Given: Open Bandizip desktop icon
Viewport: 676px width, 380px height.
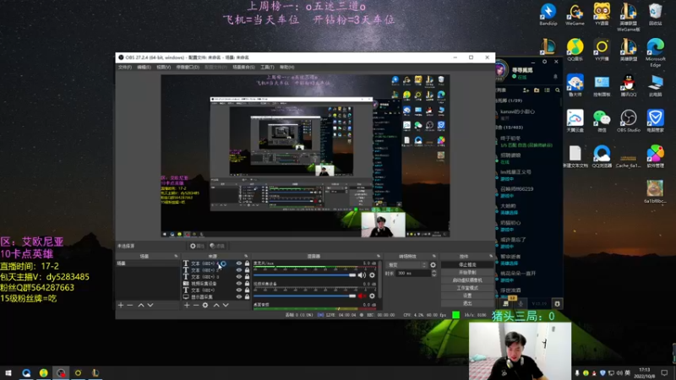Looking at the screenshot, I should tap(548, 14).
